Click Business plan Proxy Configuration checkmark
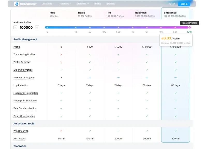The width and height of the screenshot is (207, 149). [x=147, y=116]
